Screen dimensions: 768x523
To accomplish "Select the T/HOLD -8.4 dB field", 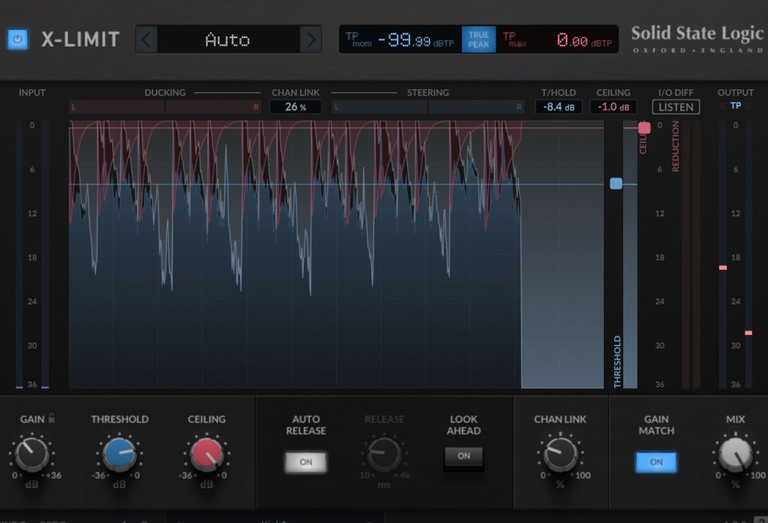I will pos(558,107).
